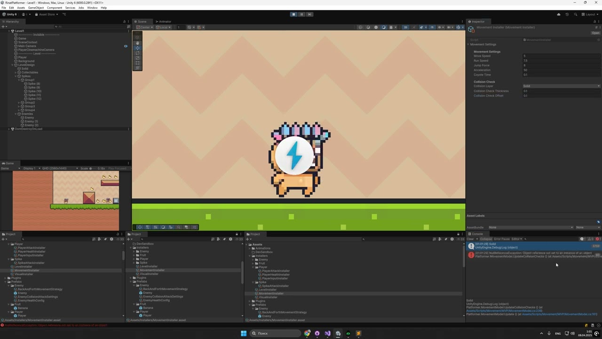602x339 pixels.
Task: Collapse the Enemies group in Hierarchy
Action: 16,114
